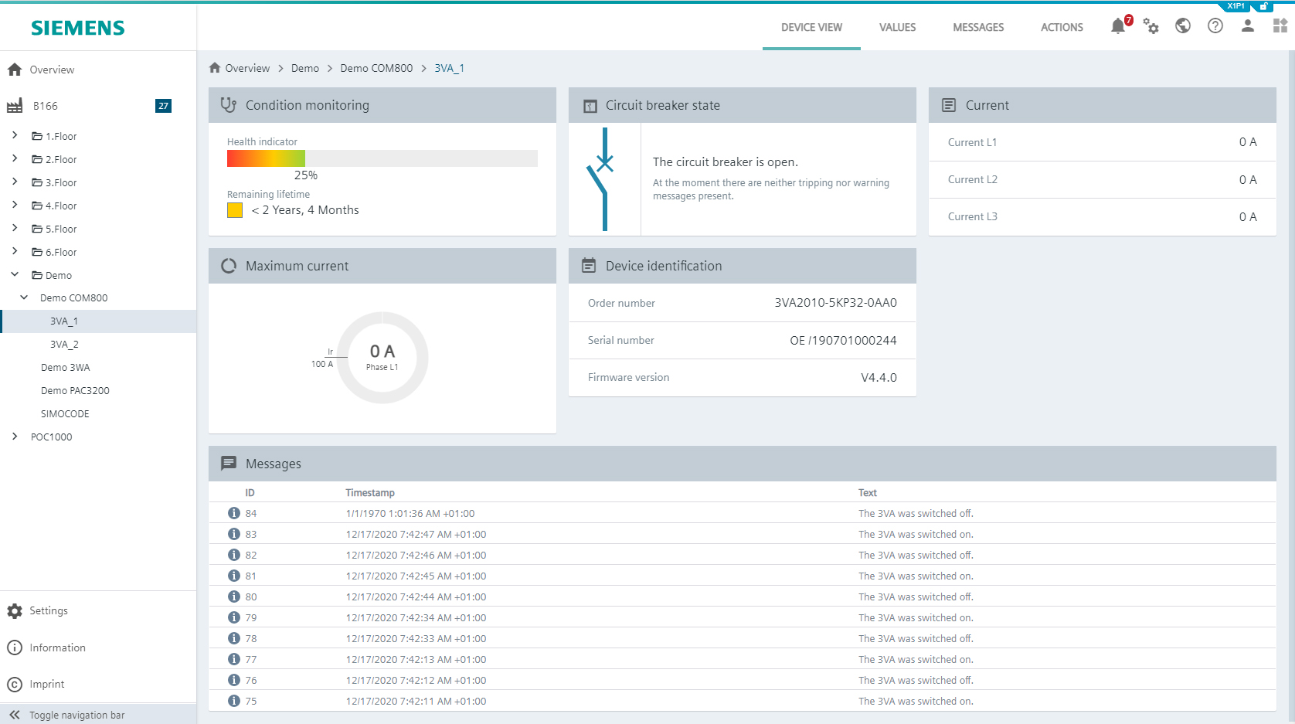Open the settings gears icon in header
The image size is (1295, 724).
[1151, 26]
